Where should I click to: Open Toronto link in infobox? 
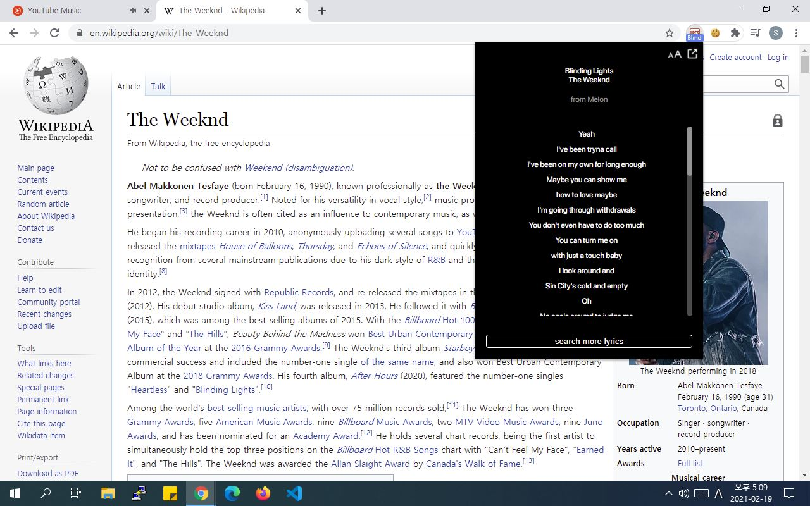coord(692,408)
